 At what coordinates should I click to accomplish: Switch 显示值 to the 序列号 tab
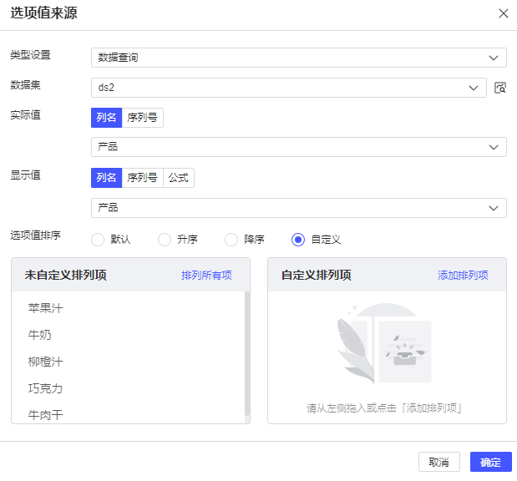[x=142, y=178]
